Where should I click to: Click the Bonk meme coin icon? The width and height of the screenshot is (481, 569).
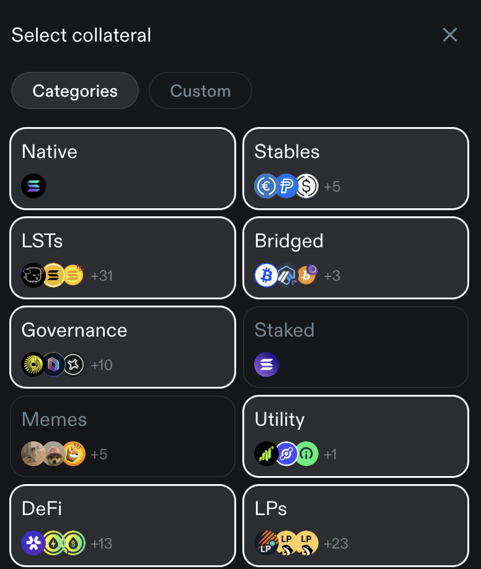[x=73, y=454]
